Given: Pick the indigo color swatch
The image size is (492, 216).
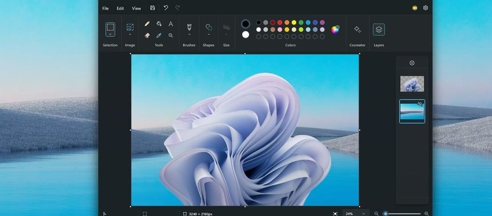Looking at the screenshot, I should click(315, 23).
